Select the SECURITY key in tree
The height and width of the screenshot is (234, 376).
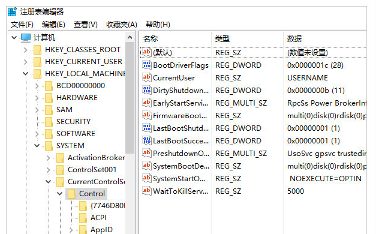(73, 121)
